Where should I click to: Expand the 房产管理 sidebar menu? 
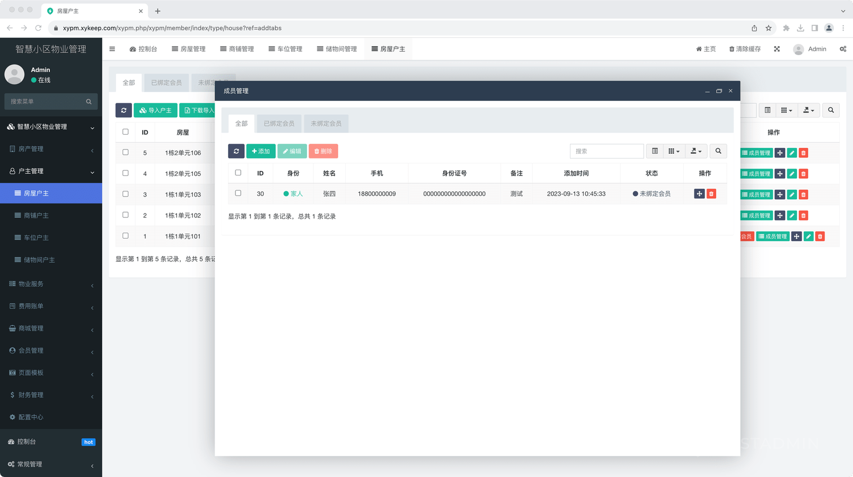pos(51,149)
